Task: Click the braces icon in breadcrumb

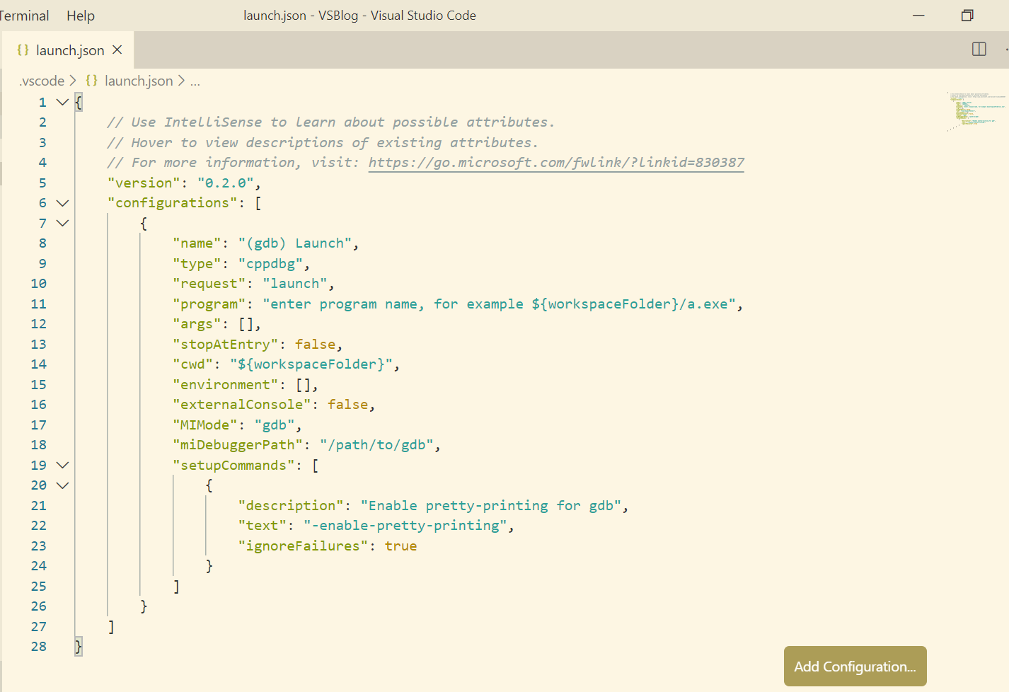Action: (91, 81)
